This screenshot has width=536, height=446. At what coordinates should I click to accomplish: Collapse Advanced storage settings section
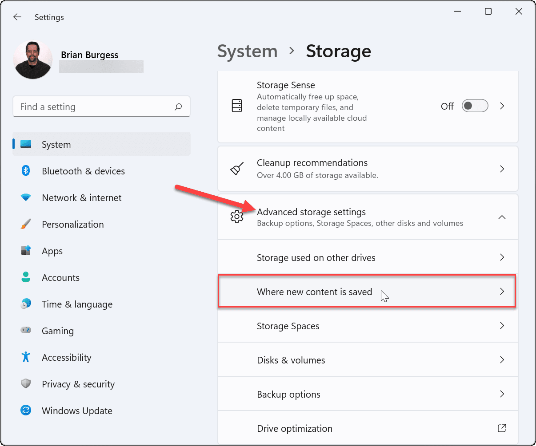[x=502, y=217]
